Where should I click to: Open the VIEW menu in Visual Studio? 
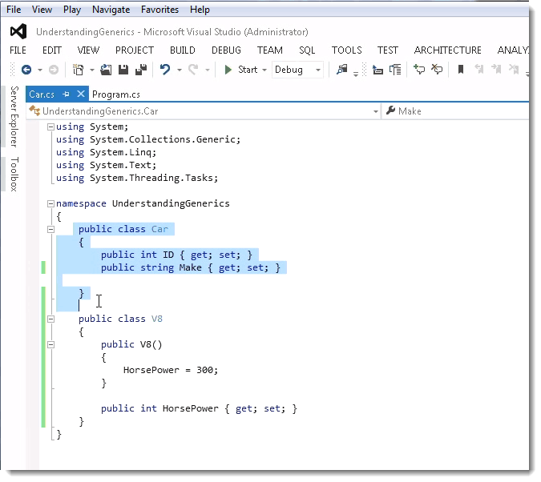[88, 50]
